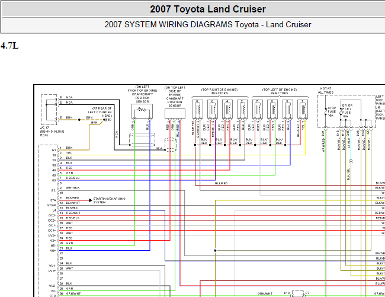Click the Hot At All Times label
The width and height of the screenshot is (385, 297).
tap(326, 90)
